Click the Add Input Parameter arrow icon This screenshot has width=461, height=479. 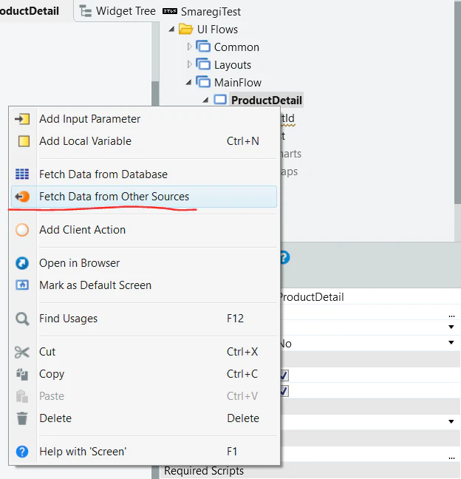point(22,119)
